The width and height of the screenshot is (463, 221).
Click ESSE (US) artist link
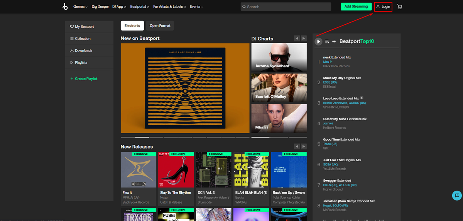(330, 82)
